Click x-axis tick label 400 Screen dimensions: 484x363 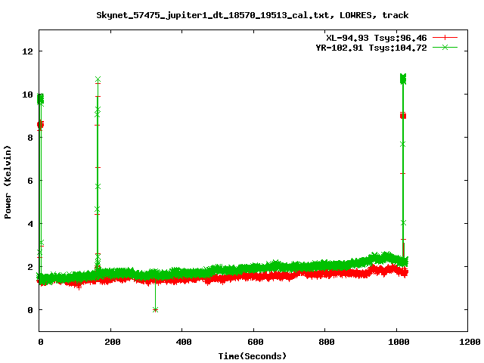[x=183, y=342]
